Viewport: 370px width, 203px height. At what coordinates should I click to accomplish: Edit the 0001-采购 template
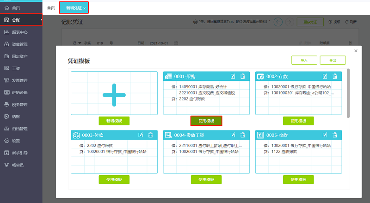click(x=233, y=76)
